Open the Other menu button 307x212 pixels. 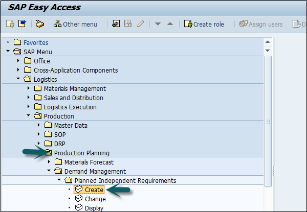point(75,24)
